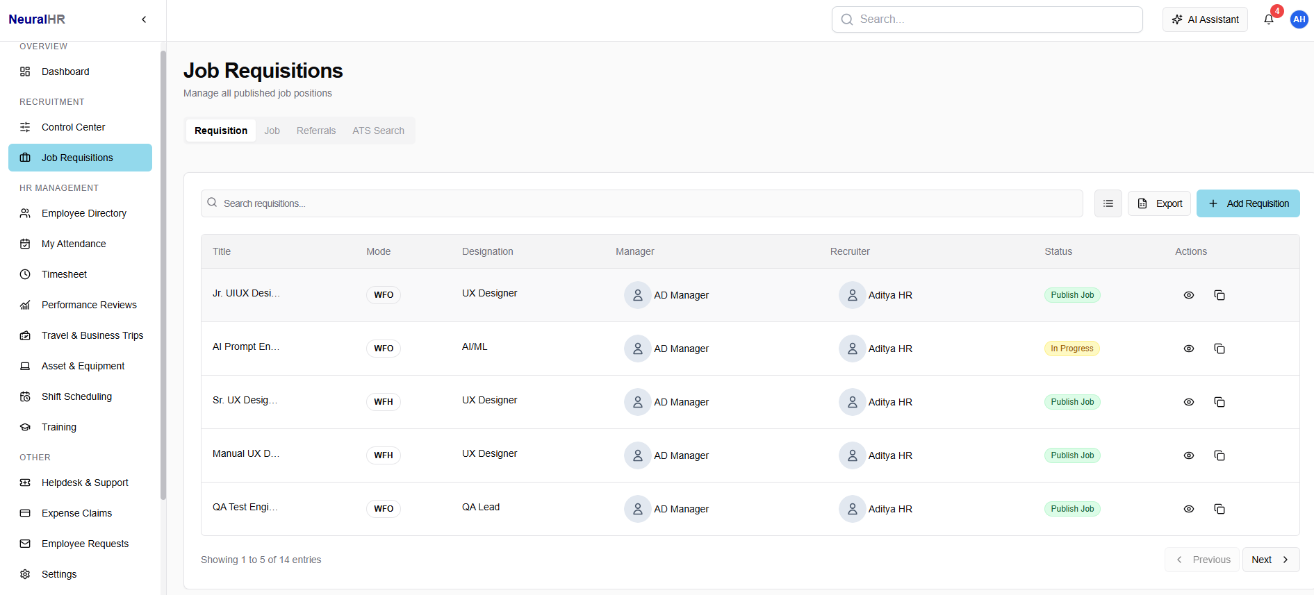1314x595 pixels.
Task: Click the notification bell icon
Action: point(1269,19)
